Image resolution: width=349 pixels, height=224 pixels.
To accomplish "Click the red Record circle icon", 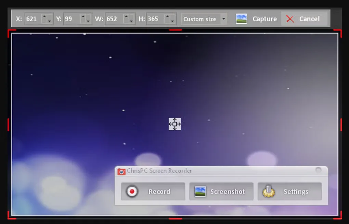I will coord(132,191).
